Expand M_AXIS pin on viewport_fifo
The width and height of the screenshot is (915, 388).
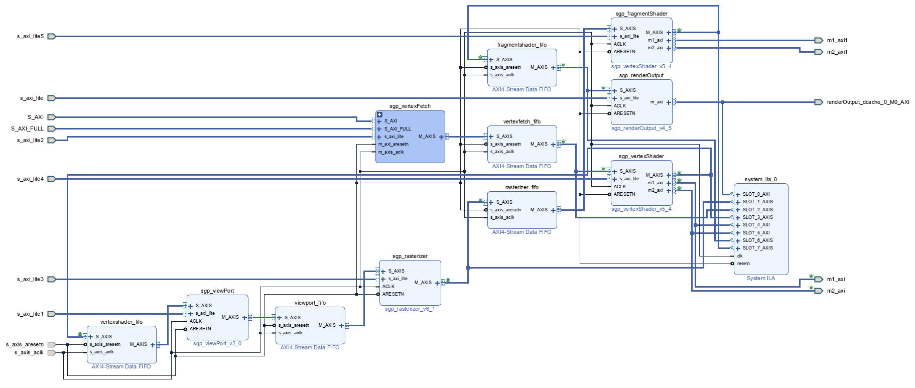point(341,325)
